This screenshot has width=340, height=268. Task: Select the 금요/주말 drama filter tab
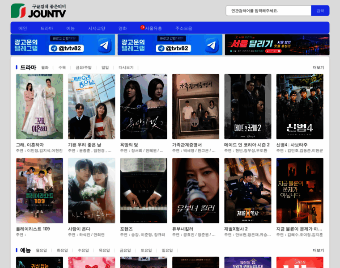point(84,67)
